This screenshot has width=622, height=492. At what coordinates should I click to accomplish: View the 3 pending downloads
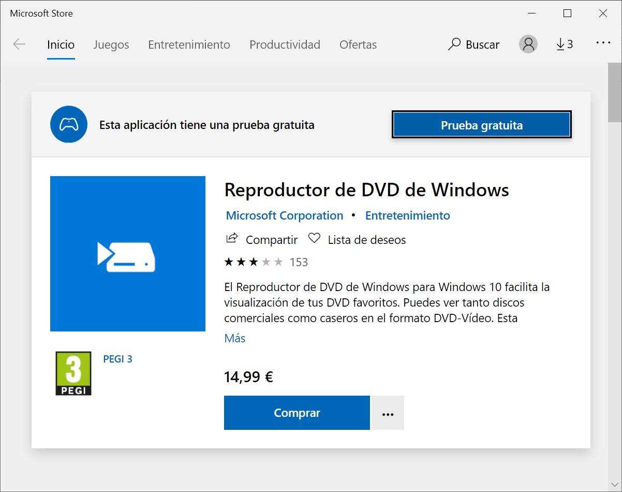565,45
